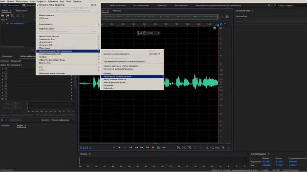Click Move playhead to next icon
Image resolution: width=307 pixels, height=172 pixels.
click(x=147, y=148)
